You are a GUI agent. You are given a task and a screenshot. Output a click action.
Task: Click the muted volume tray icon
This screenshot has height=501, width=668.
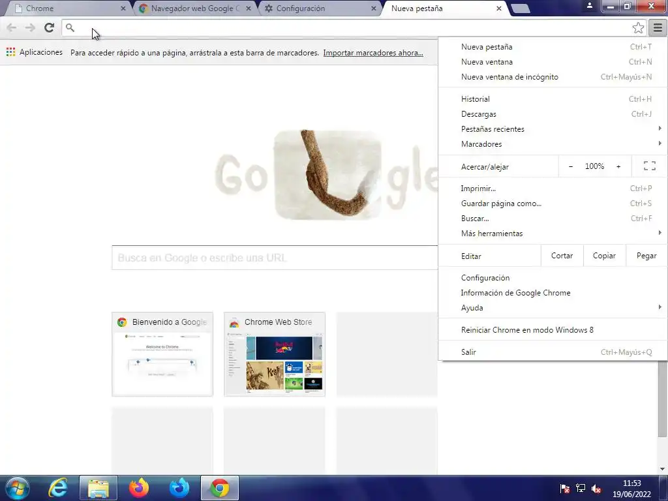pos(596,489)
